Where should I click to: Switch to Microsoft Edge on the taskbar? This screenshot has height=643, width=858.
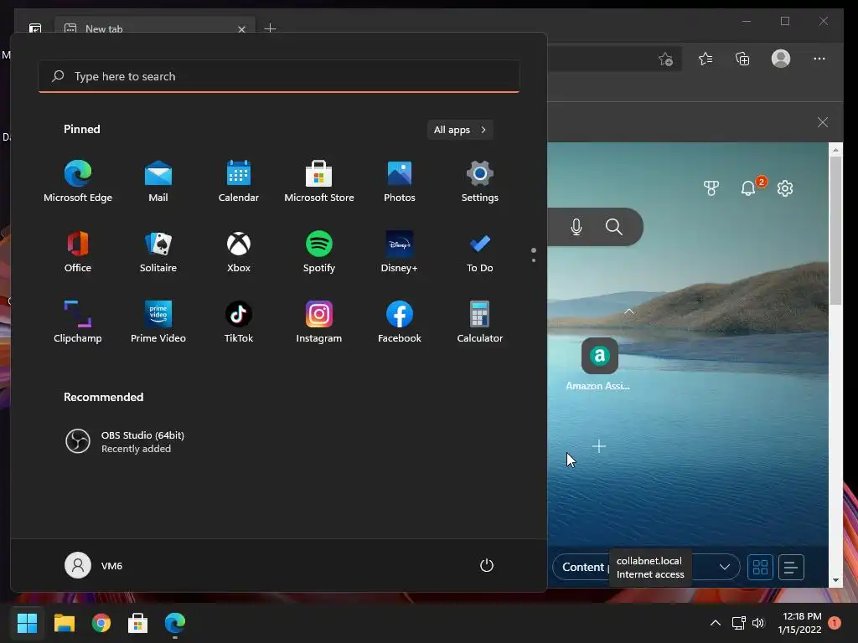pyautogui.click(x=175, y=623)
